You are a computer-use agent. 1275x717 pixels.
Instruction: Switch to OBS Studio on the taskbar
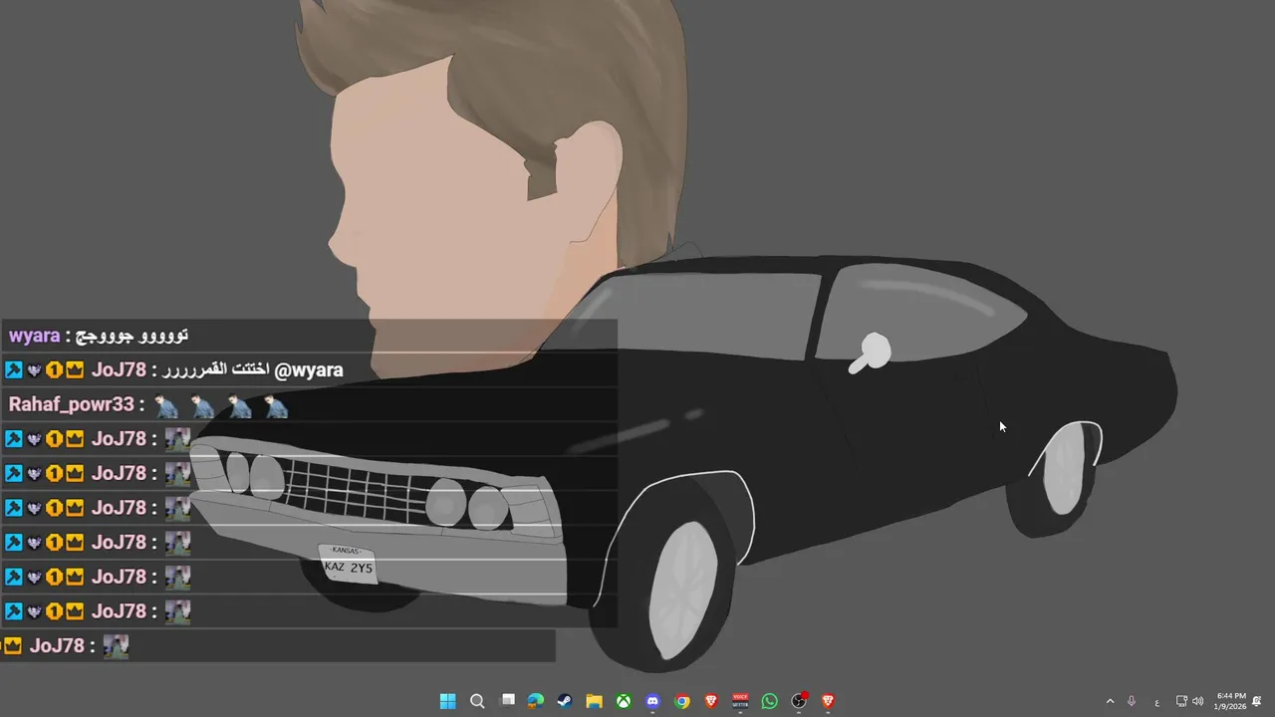click(x=799, y=701)
